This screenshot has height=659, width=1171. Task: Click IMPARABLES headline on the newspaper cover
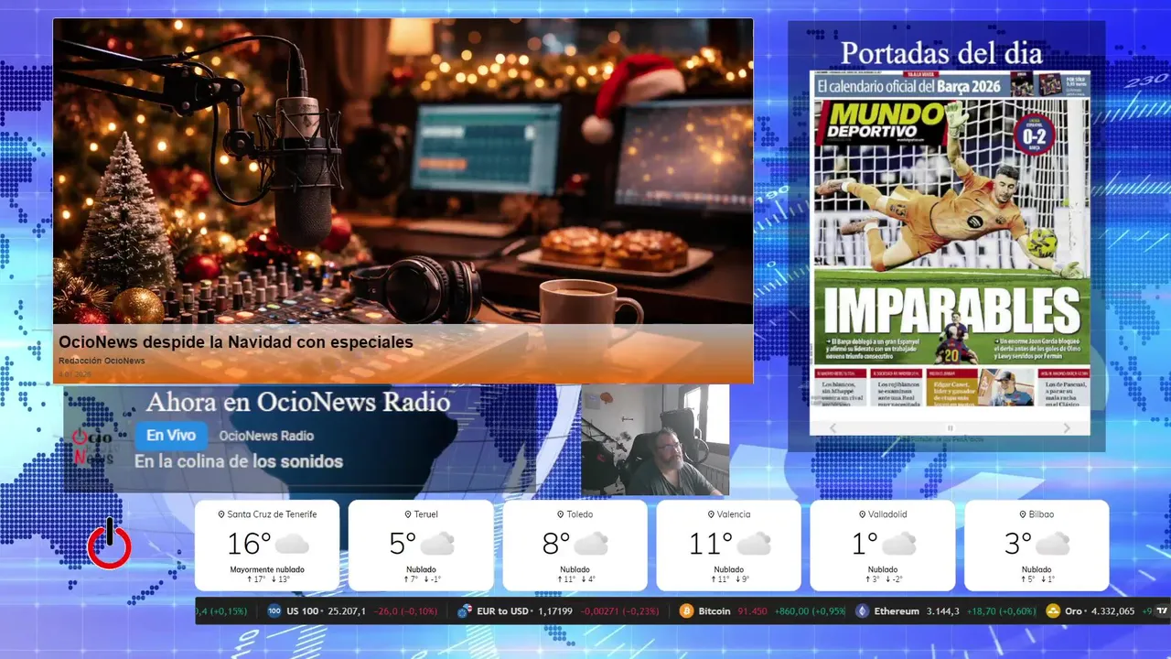[x=951, y=308]
